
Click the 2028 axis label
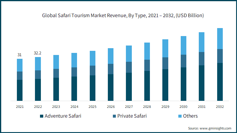(x=147, y=107)
